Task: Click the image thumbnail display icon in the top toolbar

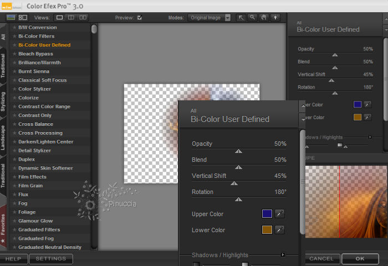Action: click(x=11, y=18)
